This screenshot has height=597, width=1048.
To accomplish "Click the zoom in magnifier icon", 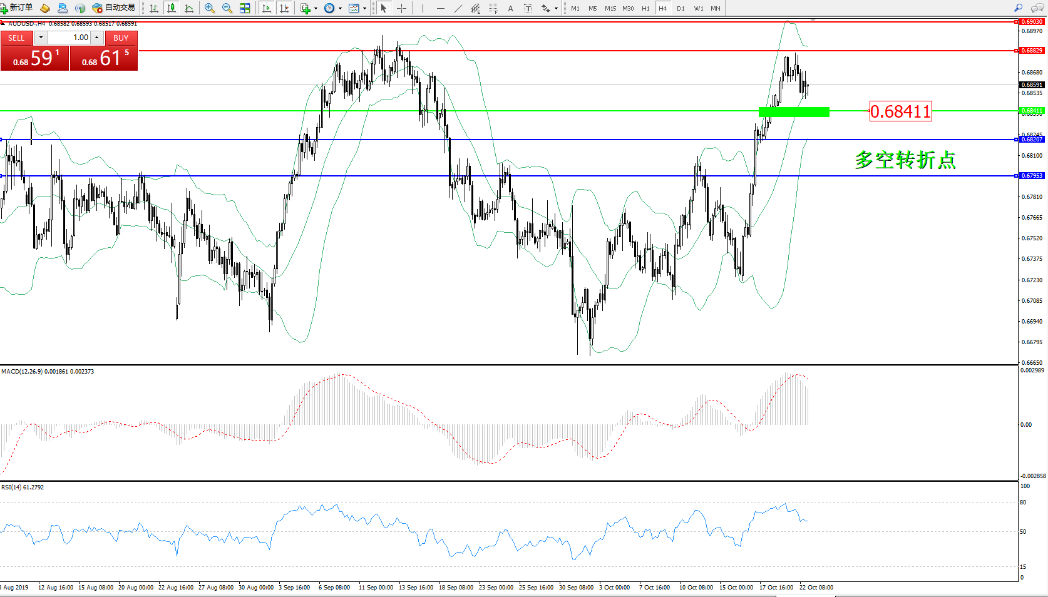I will (x=209, y=8).
